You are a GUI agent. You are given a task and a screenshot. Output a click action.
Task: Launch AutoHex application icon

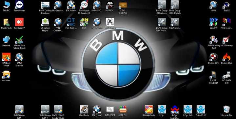[6, 76]
